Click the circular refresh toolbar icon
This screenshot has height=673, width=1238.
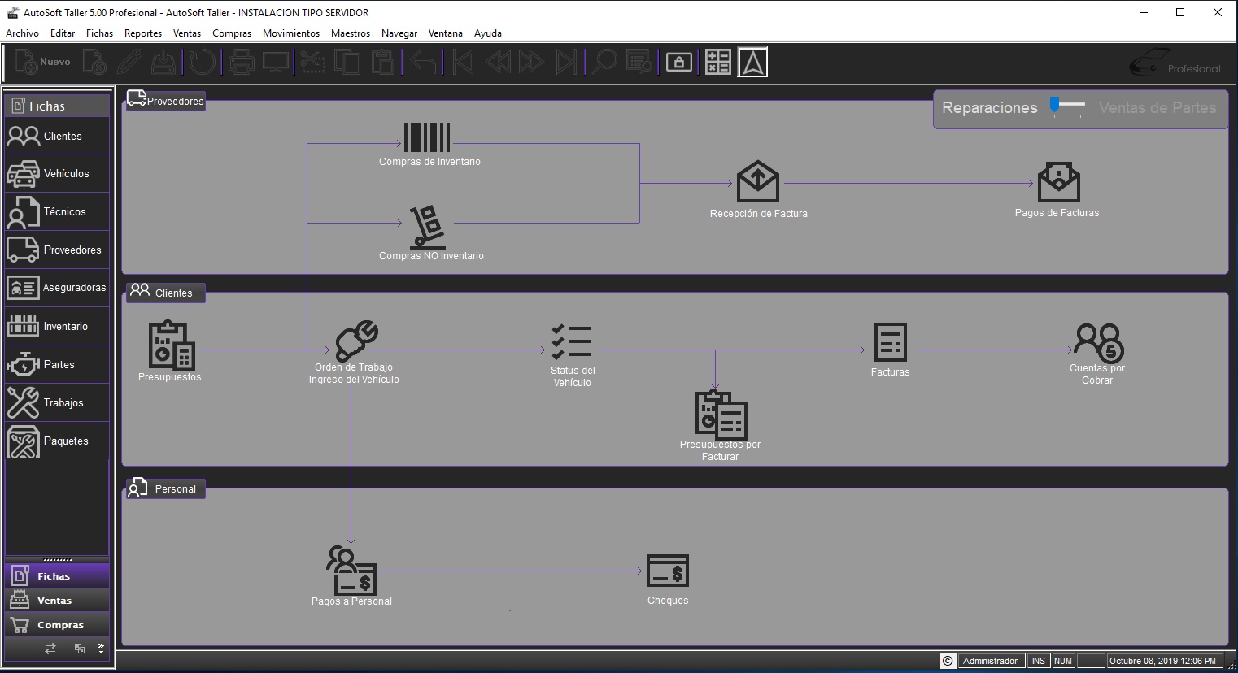[x=203, y=62]
